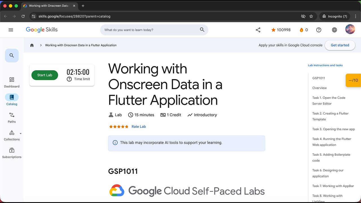Screen dimensions: 361x203
Task: Go to Task 7. Working with AppBar
Action: pyautogui.click(x=333, y=186)
